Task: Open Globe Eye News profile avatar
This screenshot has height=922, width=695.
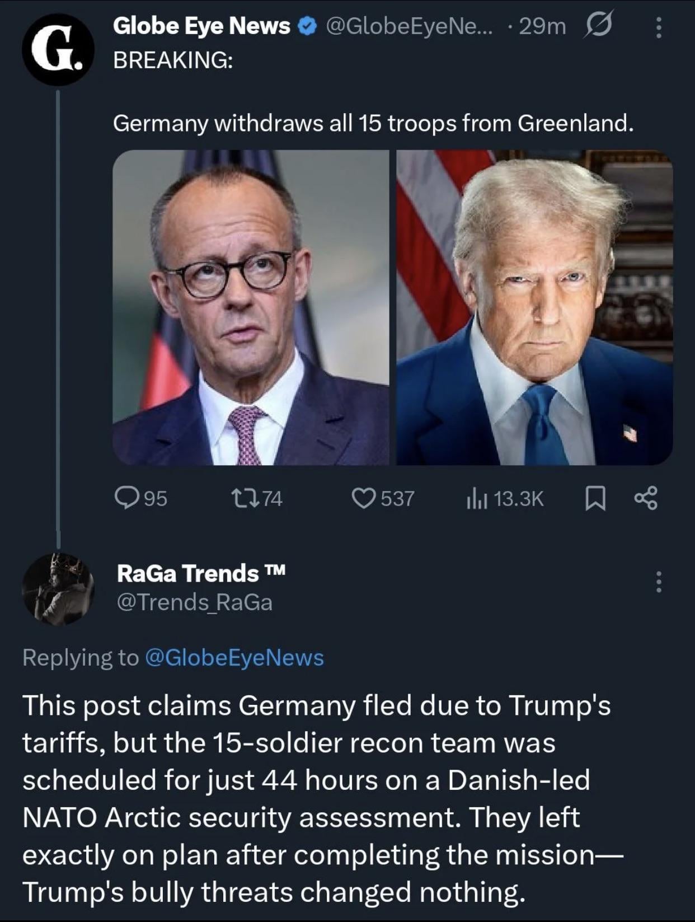Action: click(58, 49)
